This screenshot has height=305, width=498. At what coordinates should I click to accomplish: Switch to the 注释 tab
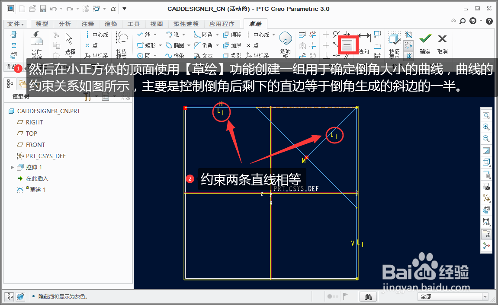(x=88, y=24)
